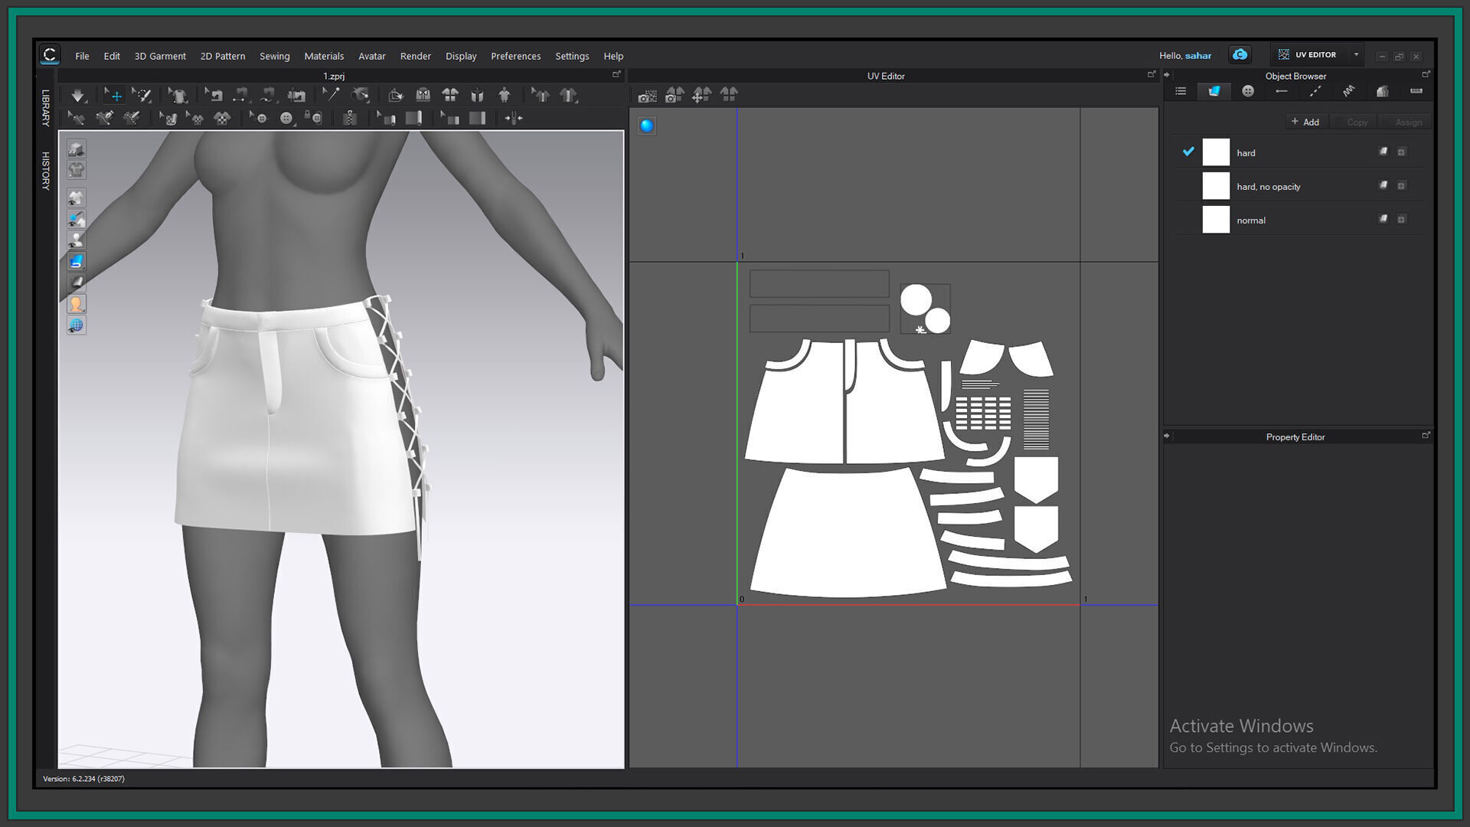Open the Topstitch dashed-line tab in Object Browser
Screen dimensions: 1470x827
[x=1315, y=91]
